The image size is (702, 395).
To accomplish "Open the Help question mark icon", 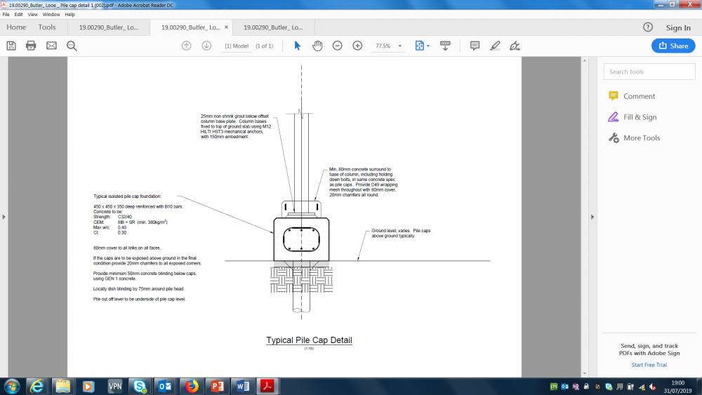I will click(648, 27).
